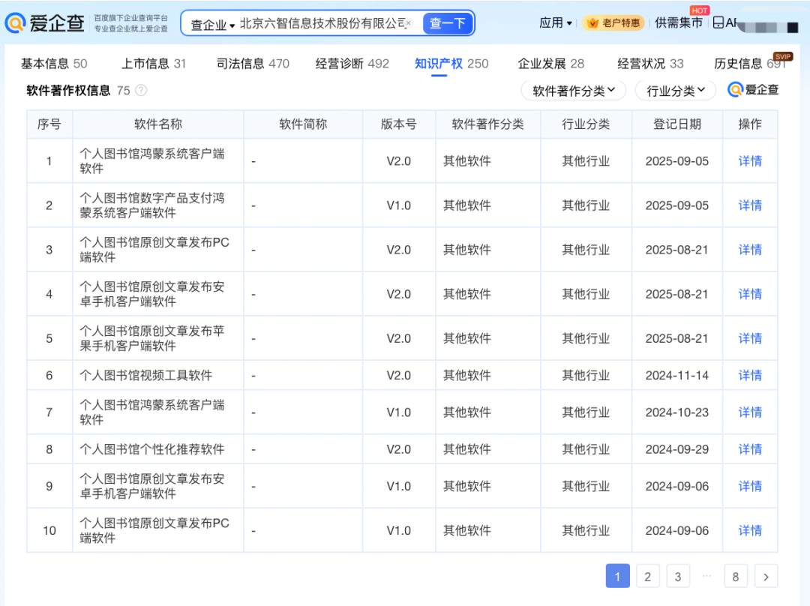Viewport: 810px width, 606px height.
Task: Open the 行业分类 filter dropdown
Action: pos(676,91)
